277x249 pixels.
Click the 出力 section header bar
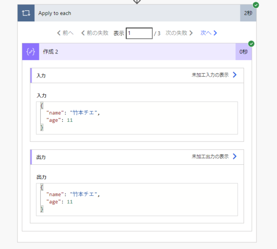click(x=112, y=157)
